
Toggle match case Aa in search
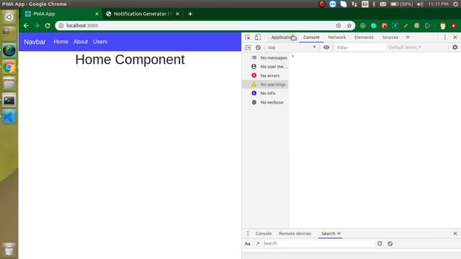248,243
